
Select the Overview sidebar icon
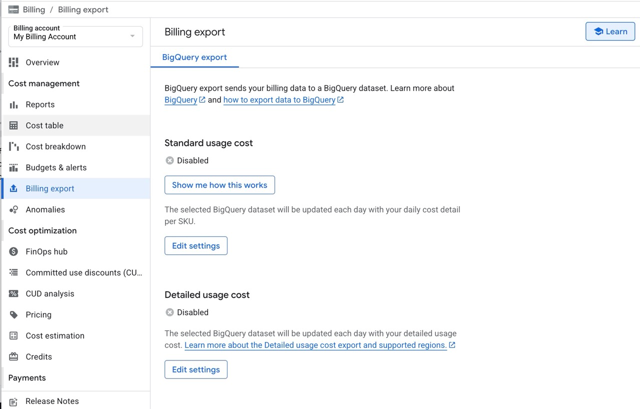[x=13, y=62]
